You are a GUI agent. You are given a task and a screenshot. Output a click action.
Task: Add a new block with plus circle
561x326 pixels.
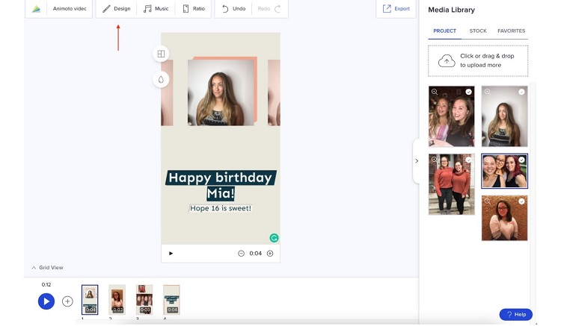tap(67, 301)
